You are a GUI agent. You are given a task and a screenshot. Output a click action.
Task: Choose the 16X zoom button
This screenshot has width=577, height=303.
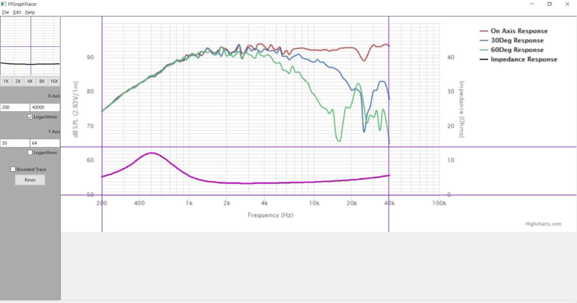point(54,81)
